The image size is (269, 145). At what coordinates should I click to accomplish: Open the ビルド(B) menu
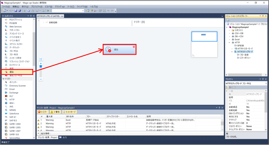[x=49, y=6]
